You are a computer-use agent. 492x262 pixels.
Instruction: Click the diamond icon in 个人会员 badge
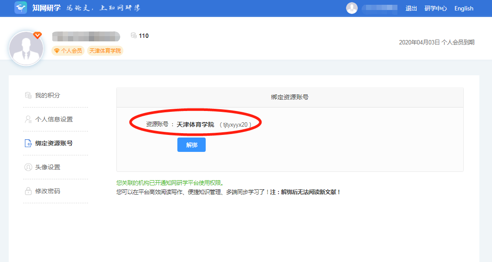57,51
